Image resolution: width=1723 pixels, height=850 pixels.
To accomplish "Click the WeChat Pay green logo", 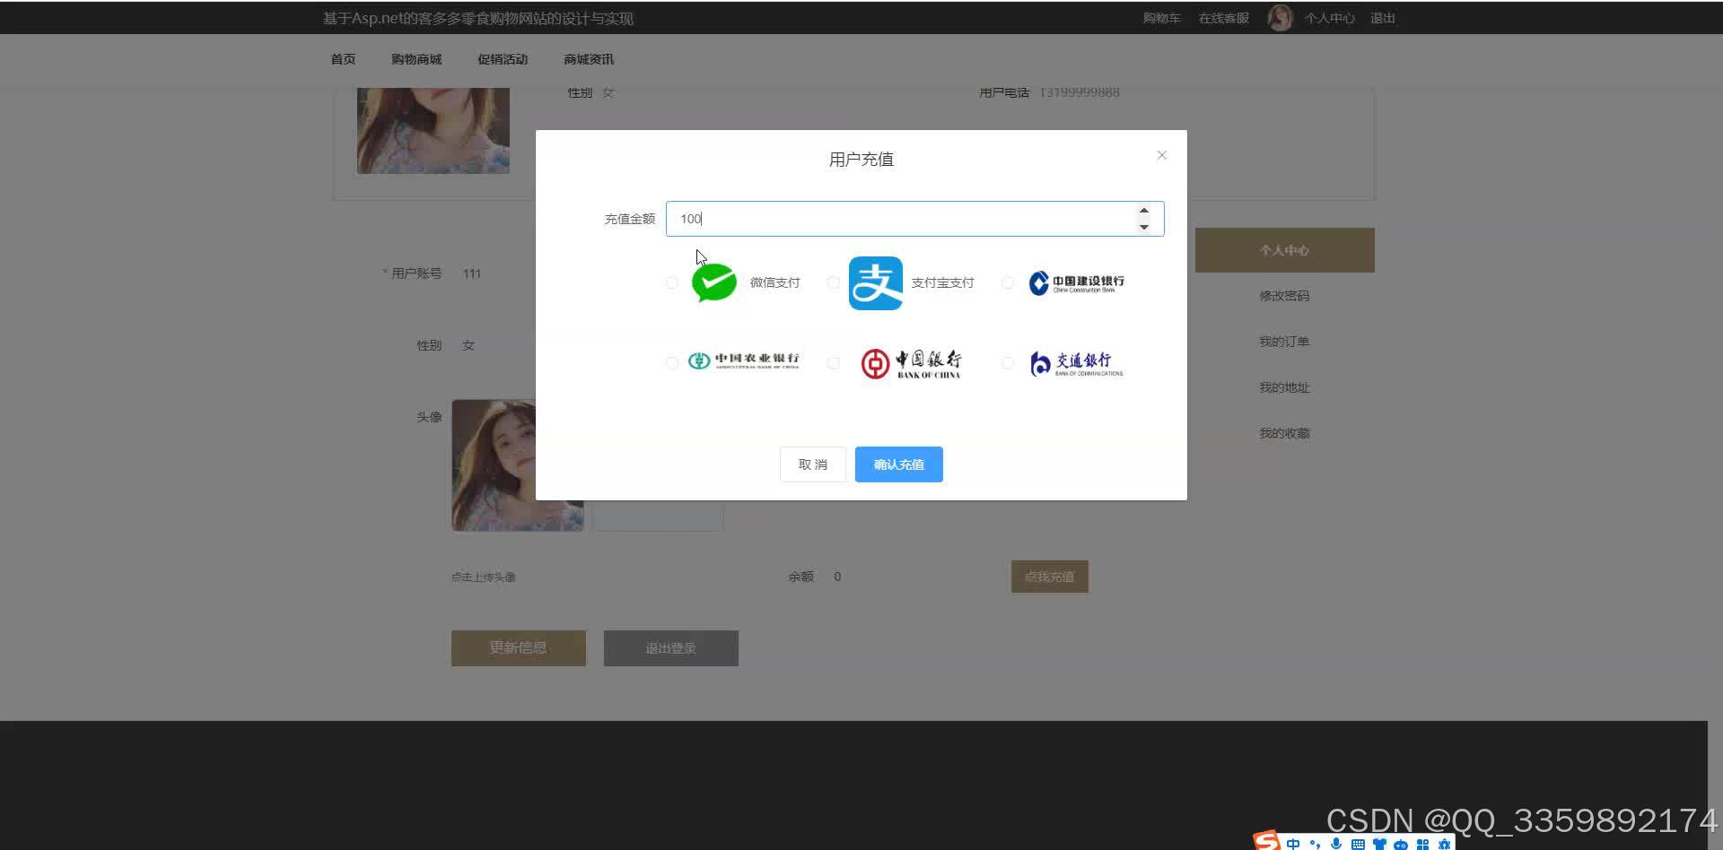I will point(714,282).
